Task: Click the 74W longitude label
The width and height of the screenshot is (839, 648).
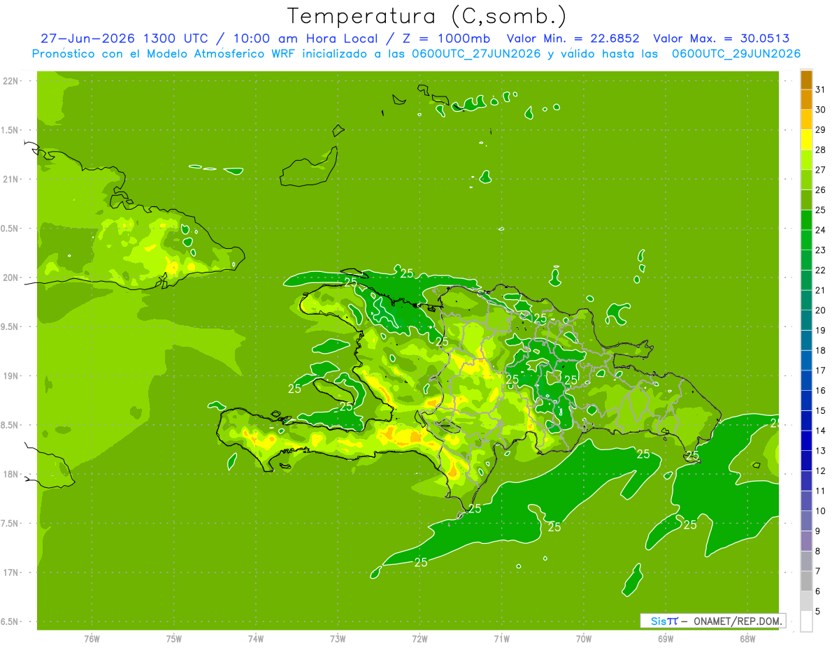Action: click(256, 638)
